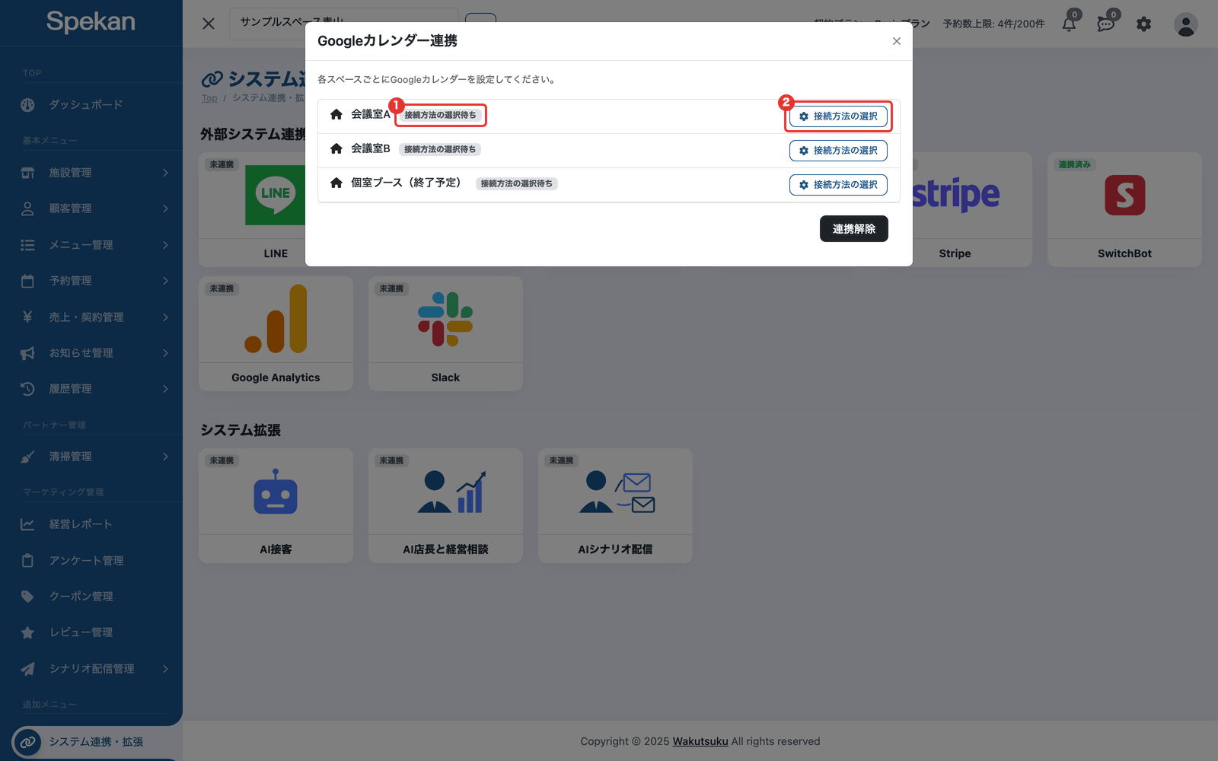Click Top breadcrumb link
The width and height of the screenshot is (1218, 761).
(209, 98)
